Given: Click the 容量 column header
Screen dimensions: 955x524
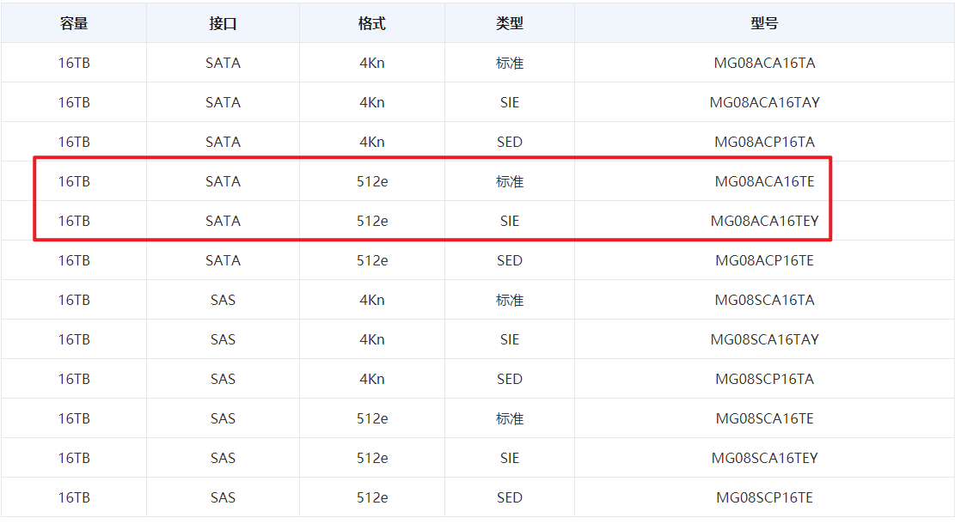Looking at the screenshot, I should point(74,23).
